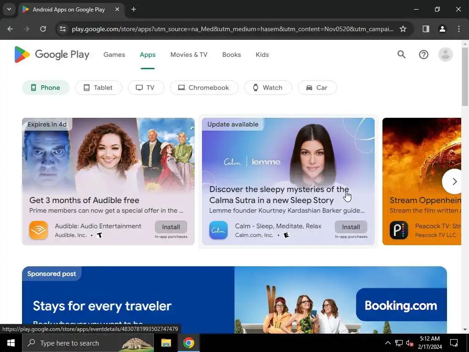This screenshot has height=352, width=469.
Task: Close the Android Apps on Google Play tab
Action: click(117, 9)
